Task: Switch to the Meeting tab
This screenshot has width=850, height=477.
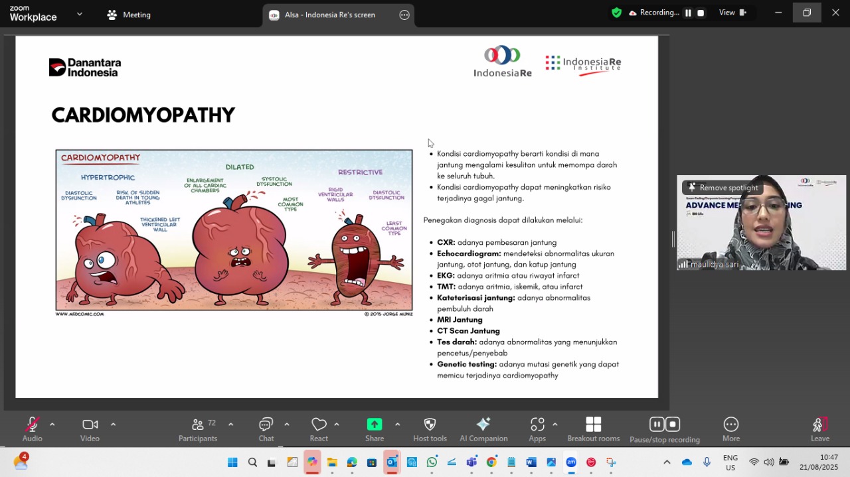Action: pos(129,15)
